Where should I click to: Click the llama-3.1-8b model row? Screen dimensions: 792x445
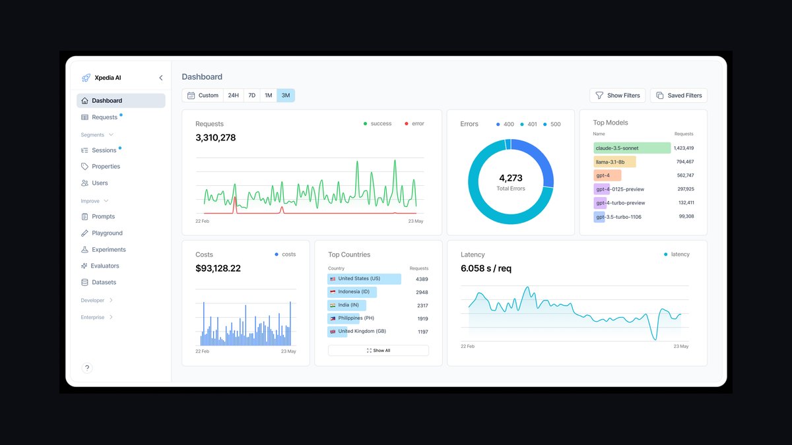643,162
